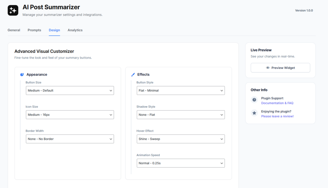Open the Icon Size dropdown

[70, 115]
